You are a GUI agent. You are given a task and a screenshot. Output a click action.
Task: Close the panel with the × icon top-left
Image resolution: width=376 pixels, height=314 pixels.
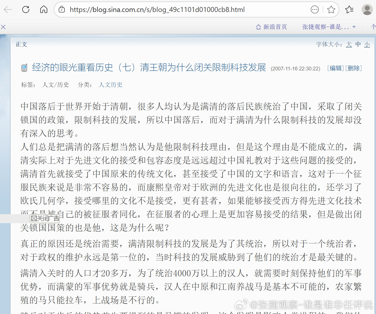(x=3, y=27)
